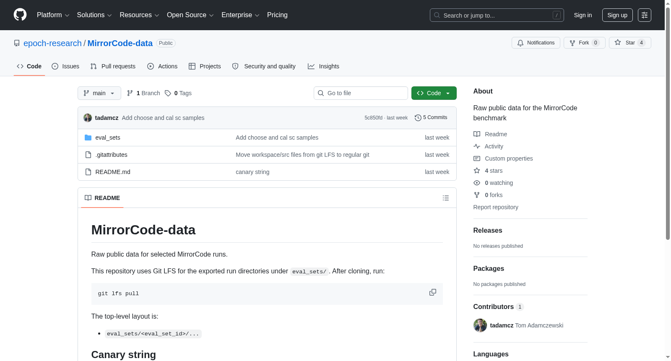Viewport: 671px width, 361px height.
Task: Click the Sign up button
Action: coord(617,15)
